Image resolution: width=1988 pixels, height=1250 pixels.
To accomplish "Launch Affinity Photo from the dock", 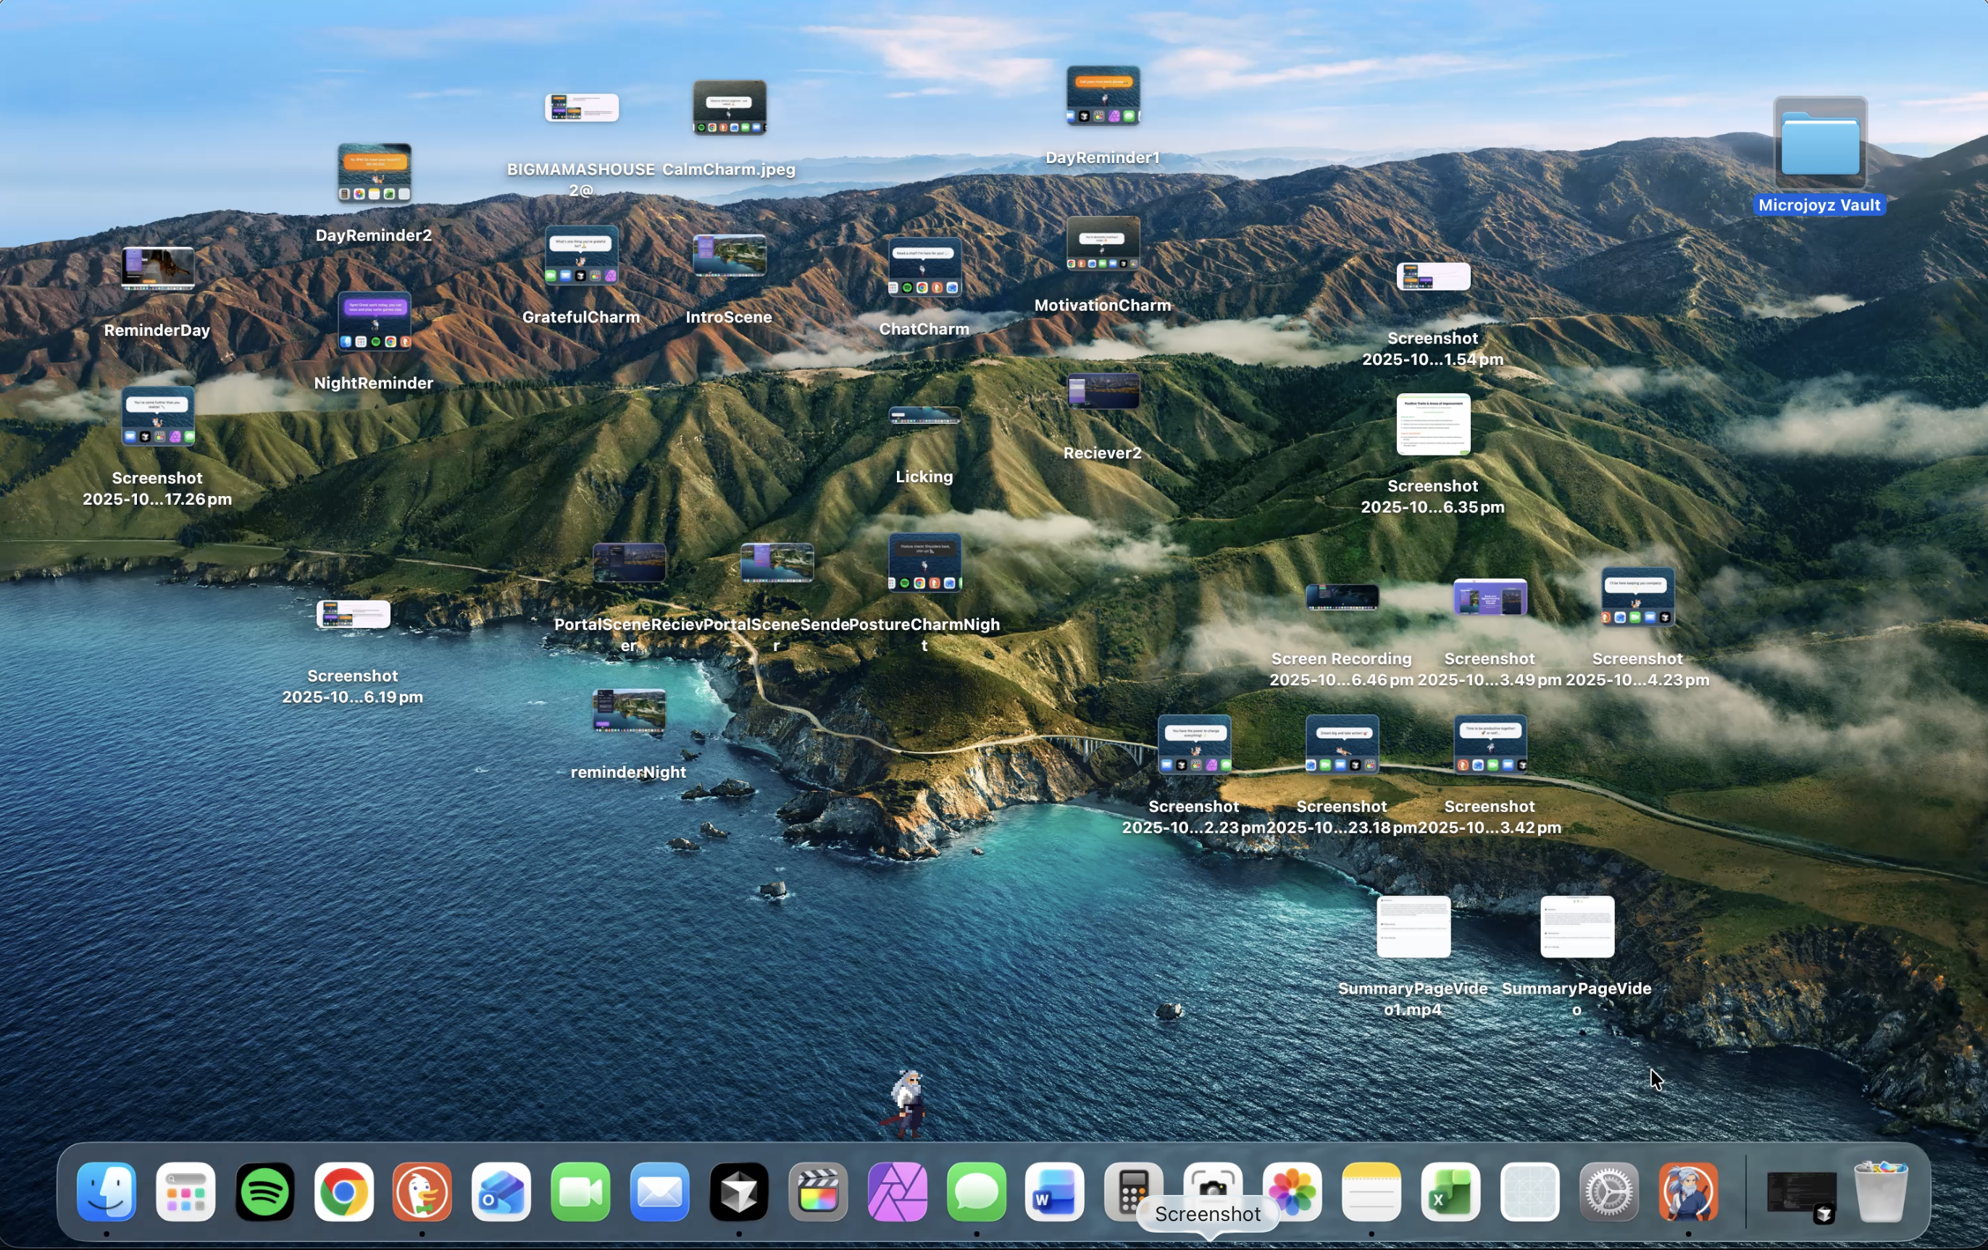I will click(898, 1191).
